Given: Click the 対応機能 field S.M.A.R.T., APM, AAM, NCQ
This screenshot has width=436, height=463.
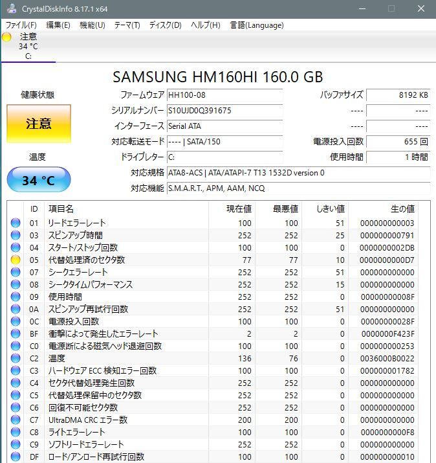Looking at the screenshot, I should point(298,188).
